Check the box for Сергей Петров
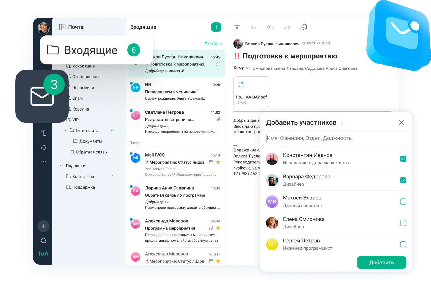This screenshot has height=283, width=431. click(403, 244)
